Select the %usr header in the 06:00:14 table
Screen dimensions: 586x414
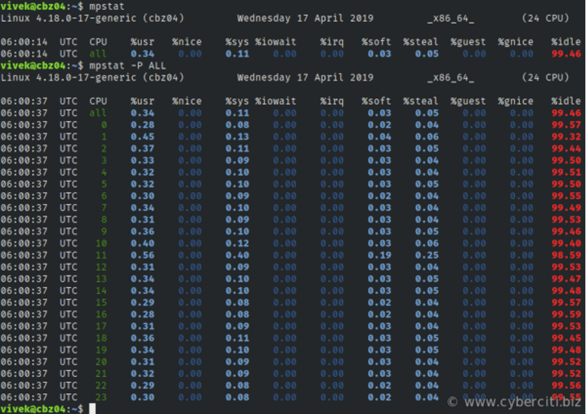click(x=143, y=42)
